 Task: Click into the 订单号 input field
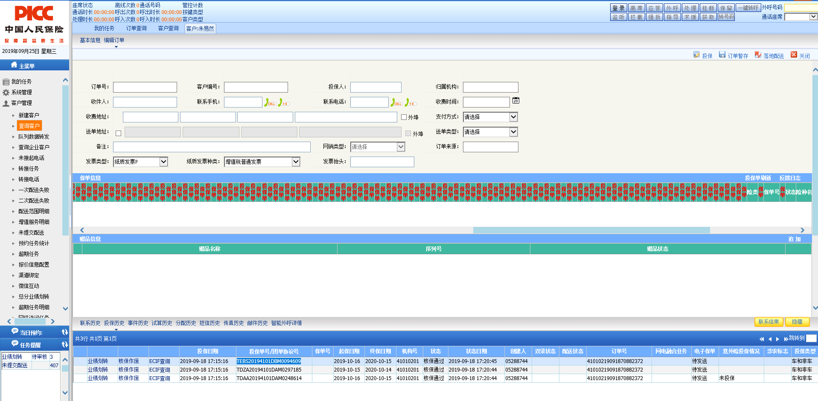145,87
